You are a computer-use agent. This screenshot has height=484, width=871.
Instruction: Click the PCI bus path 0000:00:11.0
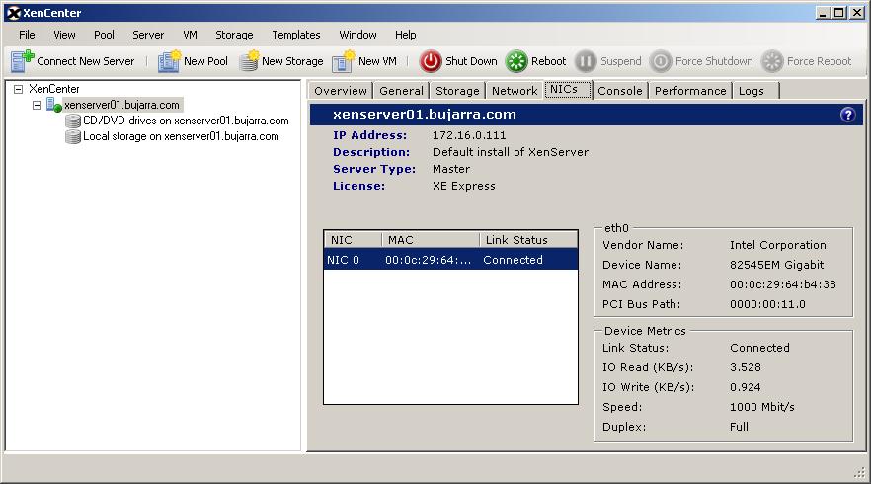point(767,304)
